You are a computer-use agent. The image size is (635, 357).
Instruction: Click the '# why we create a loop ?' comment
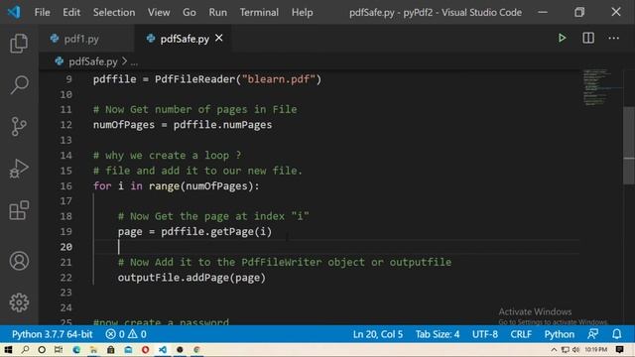tap(167, 155)
